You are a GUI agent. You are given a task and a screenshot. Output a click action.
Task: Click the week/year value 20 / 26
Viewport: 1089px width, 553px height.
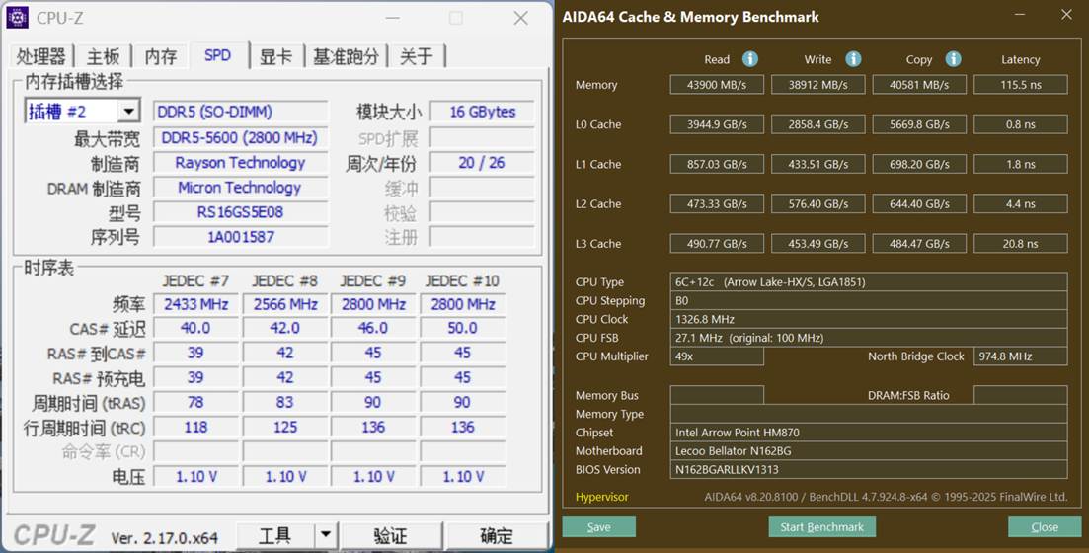pos(482,163)
